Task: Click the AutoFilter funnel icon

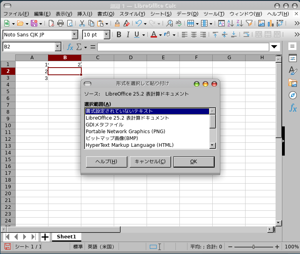Action: 249,24
